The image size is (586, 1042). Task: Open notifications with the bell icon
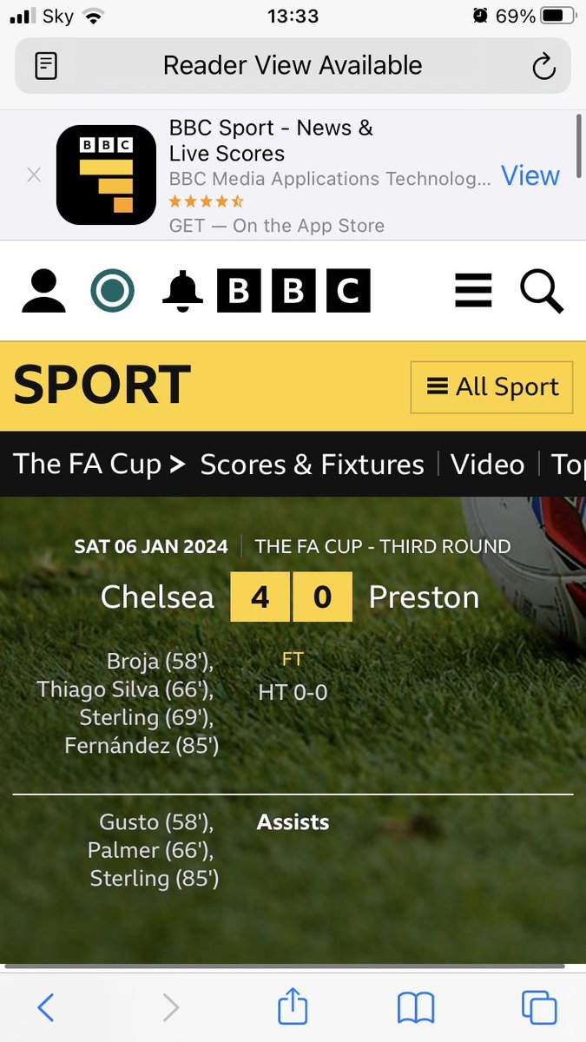pyautogui.click(x=182, y=291)
